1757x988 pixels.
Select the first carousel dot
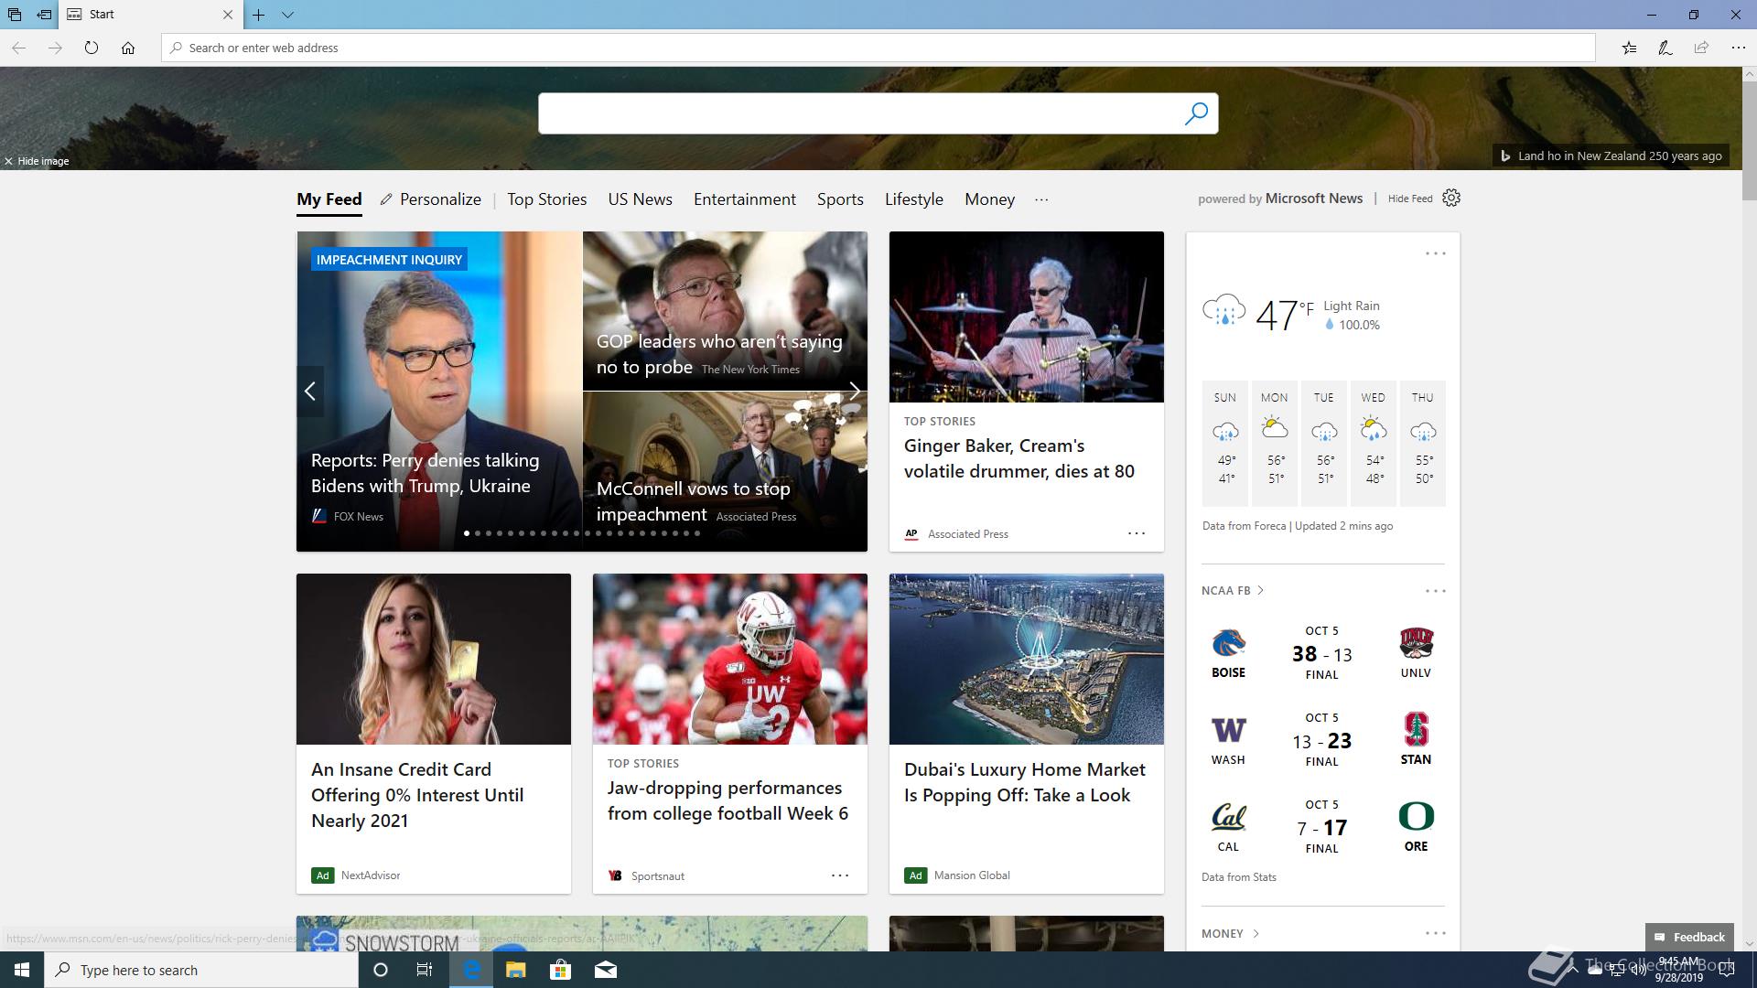point(467,533)
